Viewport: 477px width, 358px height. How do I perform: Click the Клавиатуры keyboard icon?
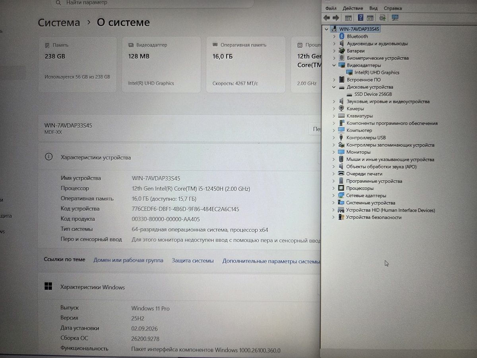pos(341,116)
